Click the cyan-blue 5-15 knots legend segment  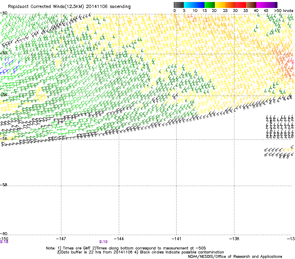(x=194, y=5)
